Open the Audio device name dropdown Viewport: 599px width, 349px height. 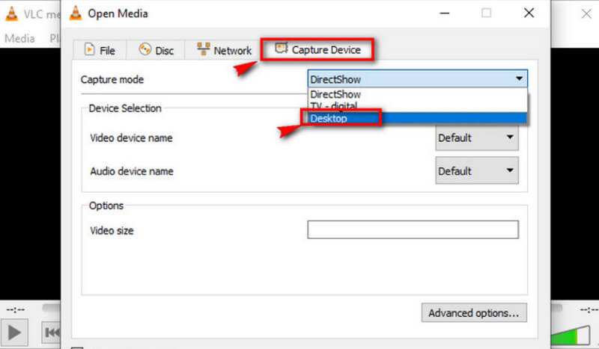pos(477,170)
